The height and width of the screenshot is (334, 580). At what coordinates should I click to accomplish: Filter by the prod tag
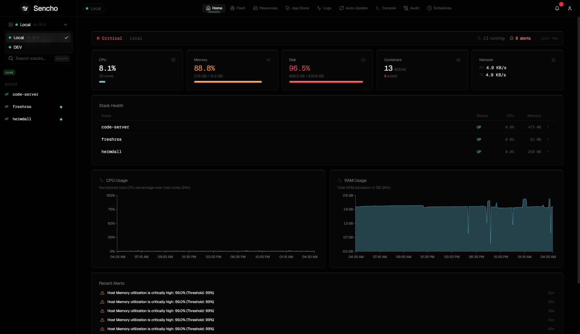(9, 72)
